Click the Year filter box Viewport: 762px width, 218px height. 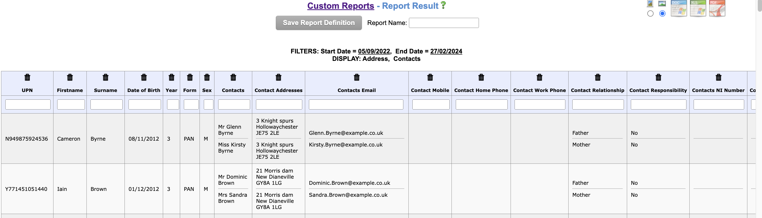(x=173, y=104)
